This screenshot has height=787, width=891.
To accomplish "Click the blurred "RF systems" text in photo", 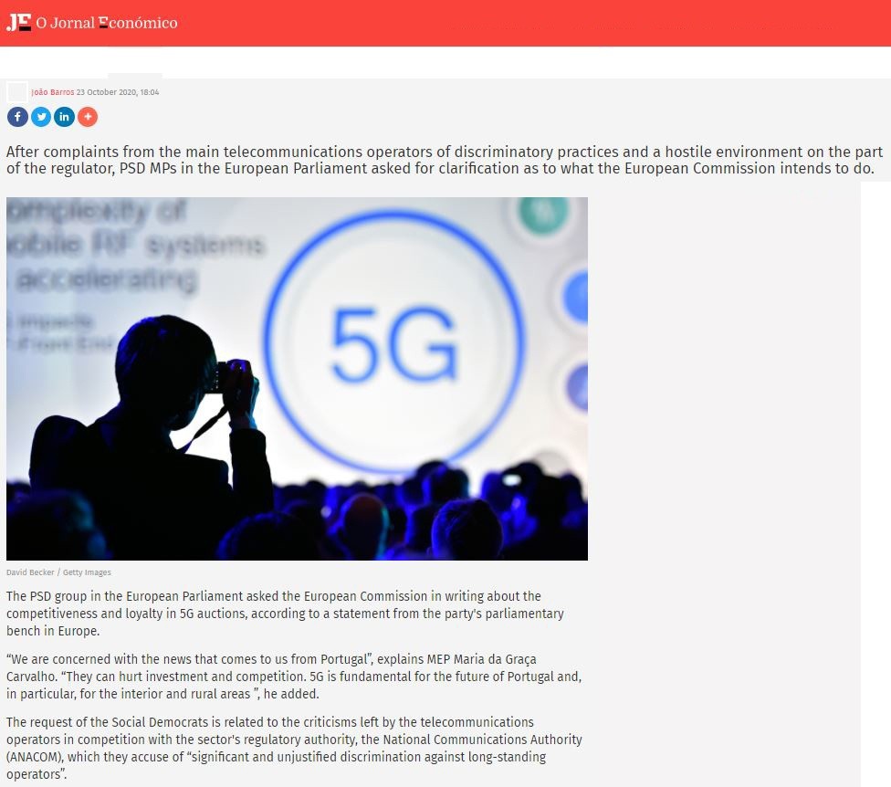I will point(135,245).
